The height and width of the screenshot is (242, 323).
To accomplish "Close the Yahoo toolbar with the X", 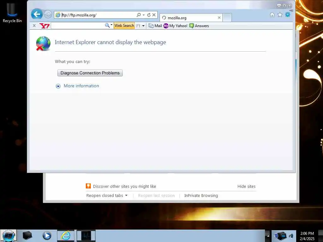I will coord(34,26).
